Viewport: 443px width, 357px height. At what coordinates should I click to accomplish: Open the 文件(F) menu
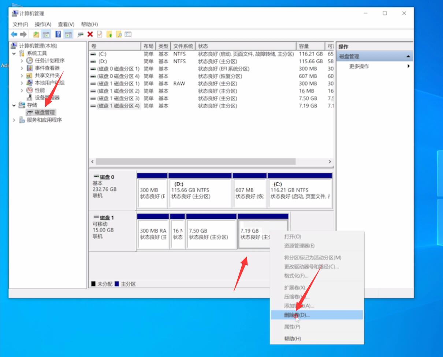click(21, 25)
